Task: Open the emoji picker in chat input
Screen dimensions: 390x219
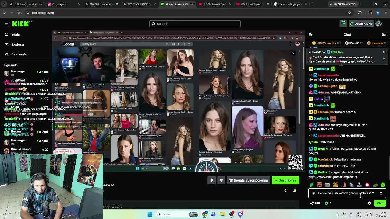Action: (x=381, y=193)
